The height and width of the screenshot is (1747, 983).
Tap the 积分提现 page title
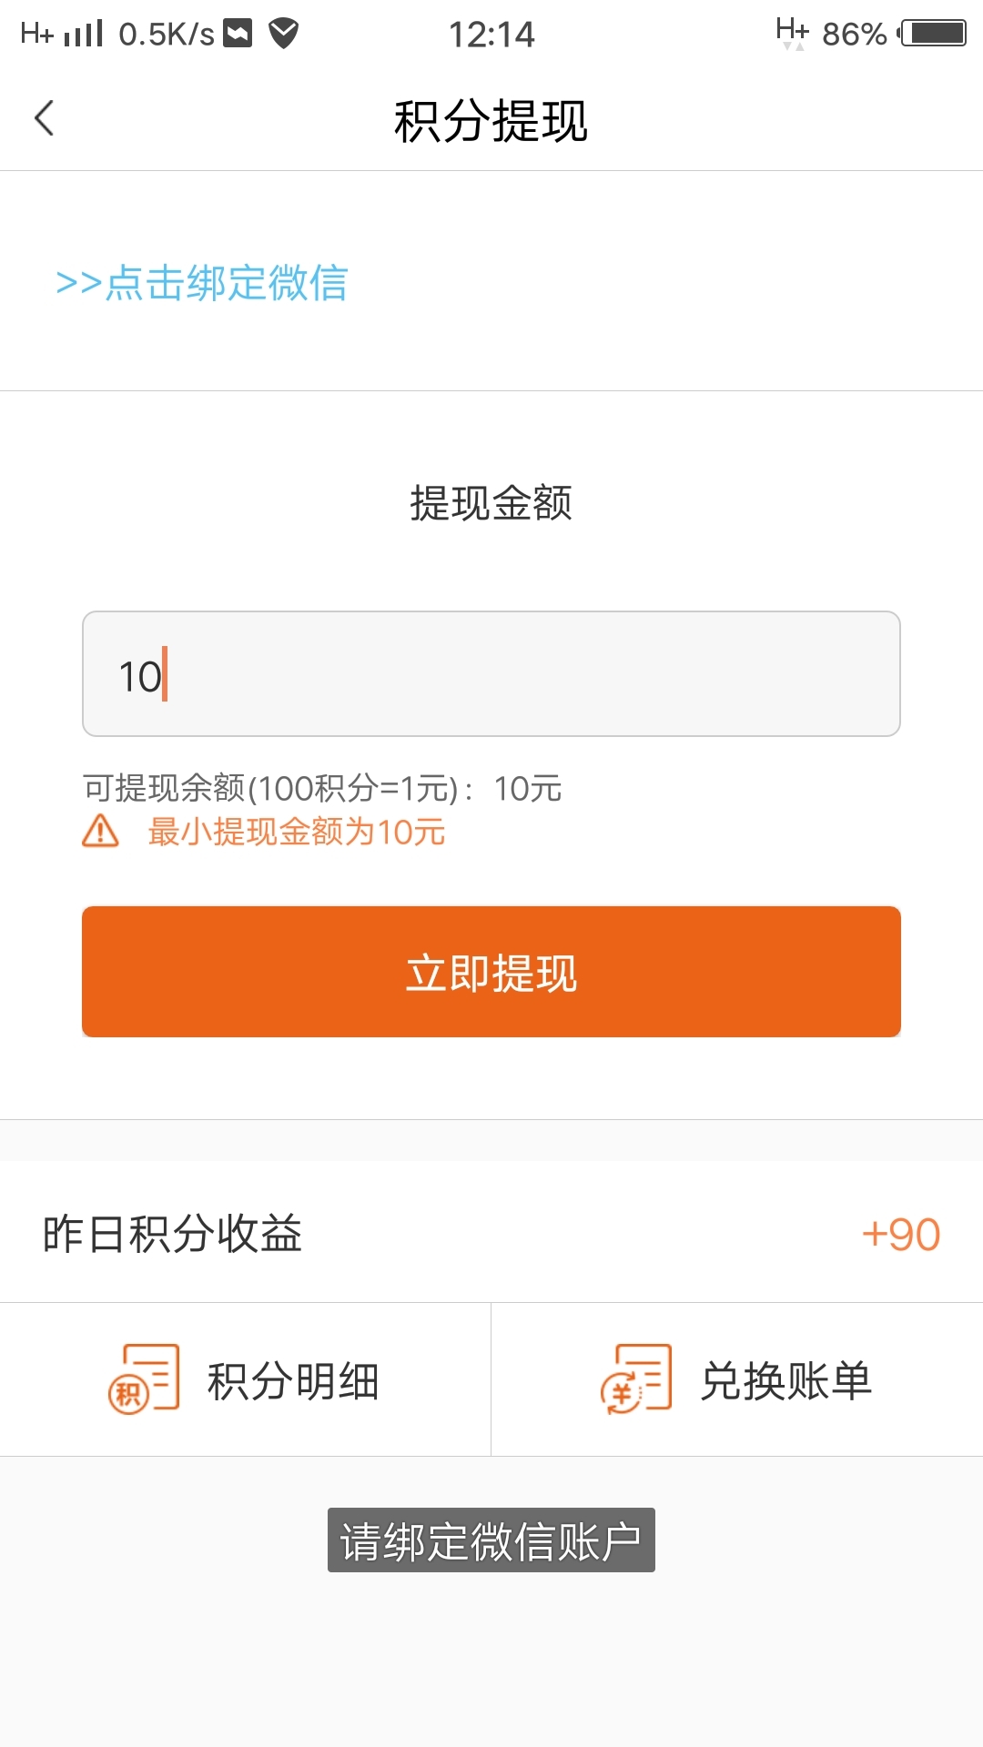point(491,121)
